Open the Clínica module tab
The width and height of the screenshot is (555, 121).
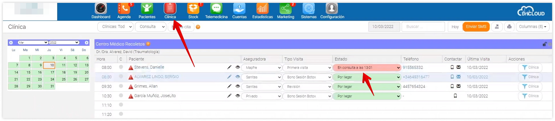point(170,11)
